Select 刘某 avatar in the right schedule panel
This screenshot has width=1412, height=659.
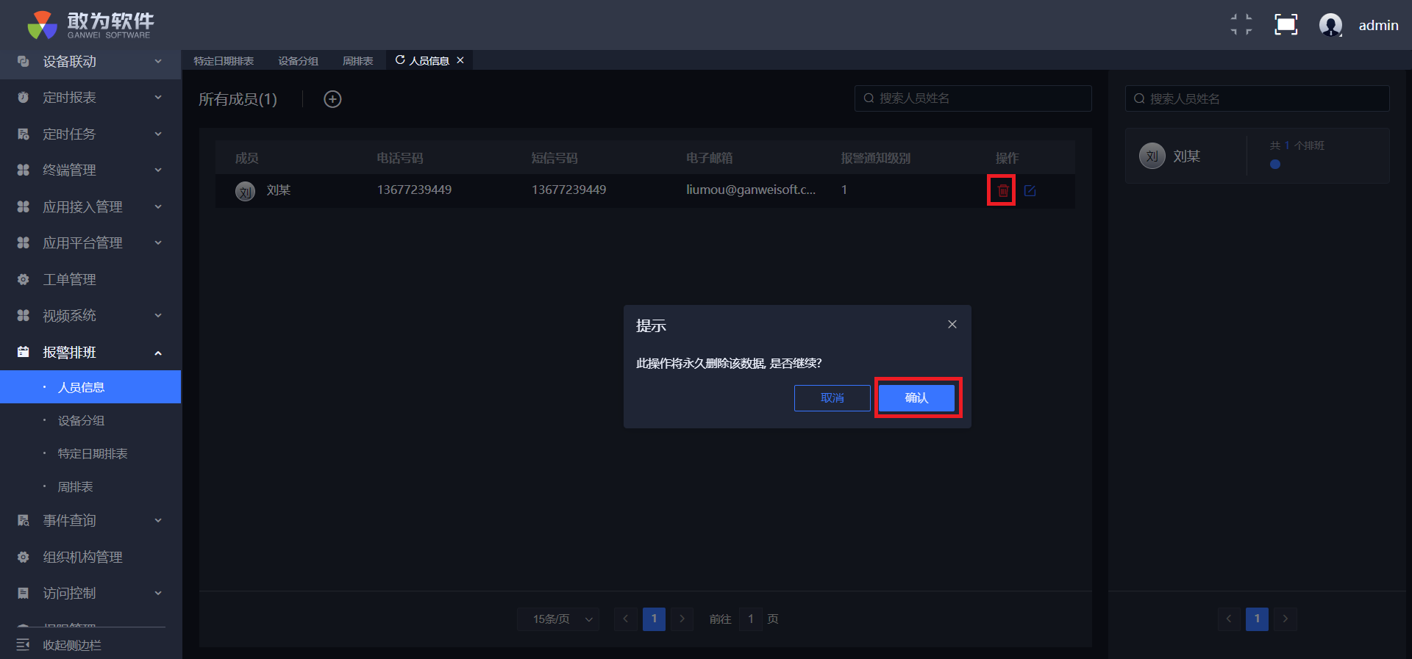click(x=1152, y=156)
